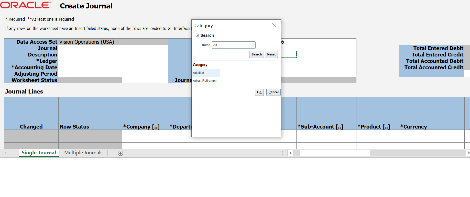Viewport: 470px width, 197px height.
Task: Click the horizontal scrollbar left arrow
Action: click(290, 153)
